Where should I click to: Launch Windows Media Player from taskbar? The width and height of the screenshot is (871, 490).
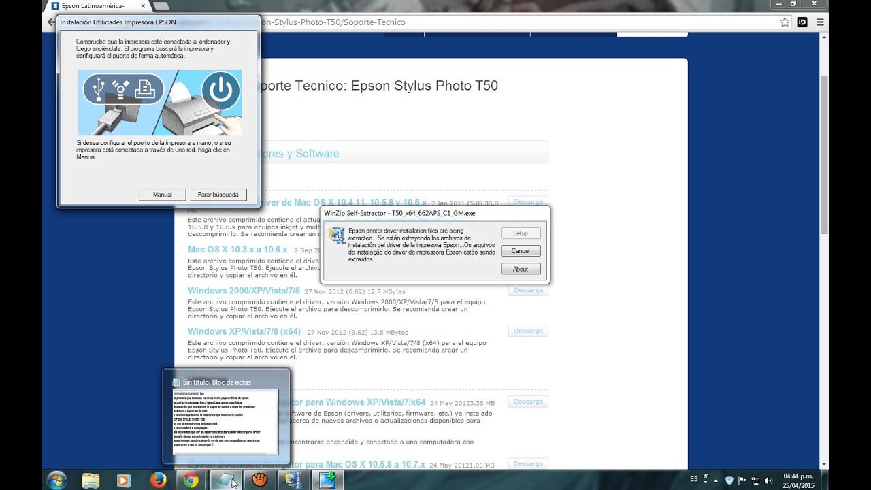click(x=124, y=480)
